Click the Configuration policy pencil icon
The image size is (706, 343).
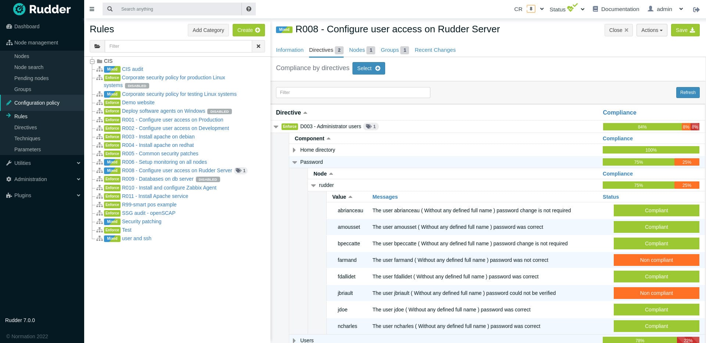(9, 103)
